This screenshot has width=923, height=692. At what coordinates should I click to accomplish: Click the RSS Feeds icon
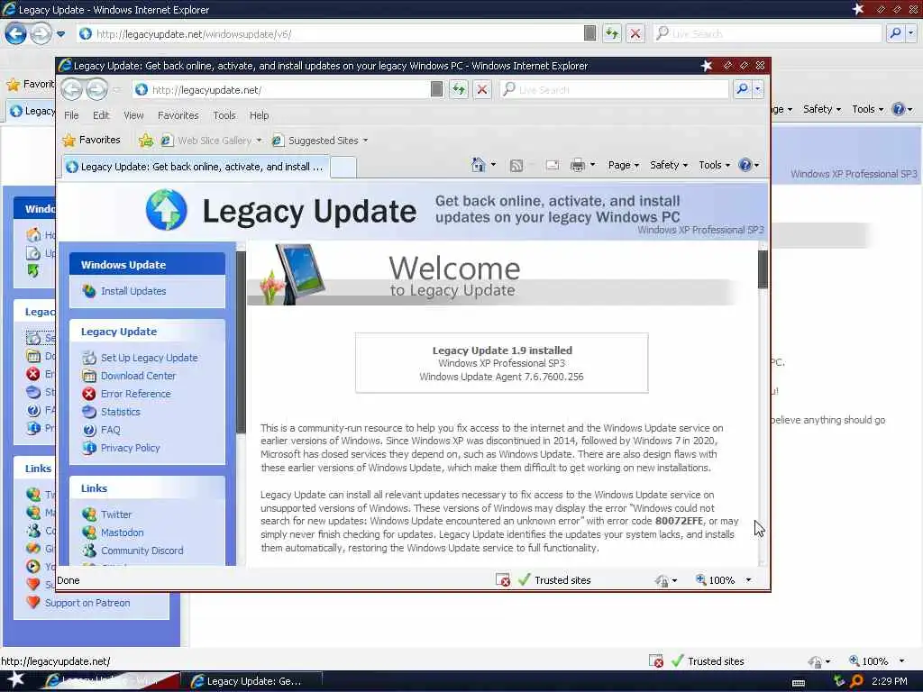(516, 166)
